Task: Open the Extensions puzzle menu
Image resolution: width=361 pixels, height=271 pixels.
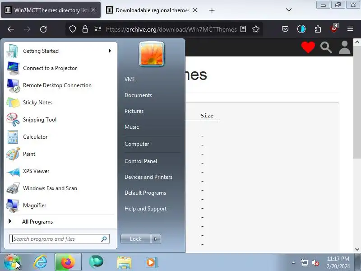Action: [x=318, y=29]
